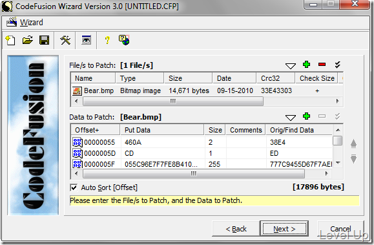Click the Comments column header
This screenshot has width=374, height=245.
click(245, 130)
